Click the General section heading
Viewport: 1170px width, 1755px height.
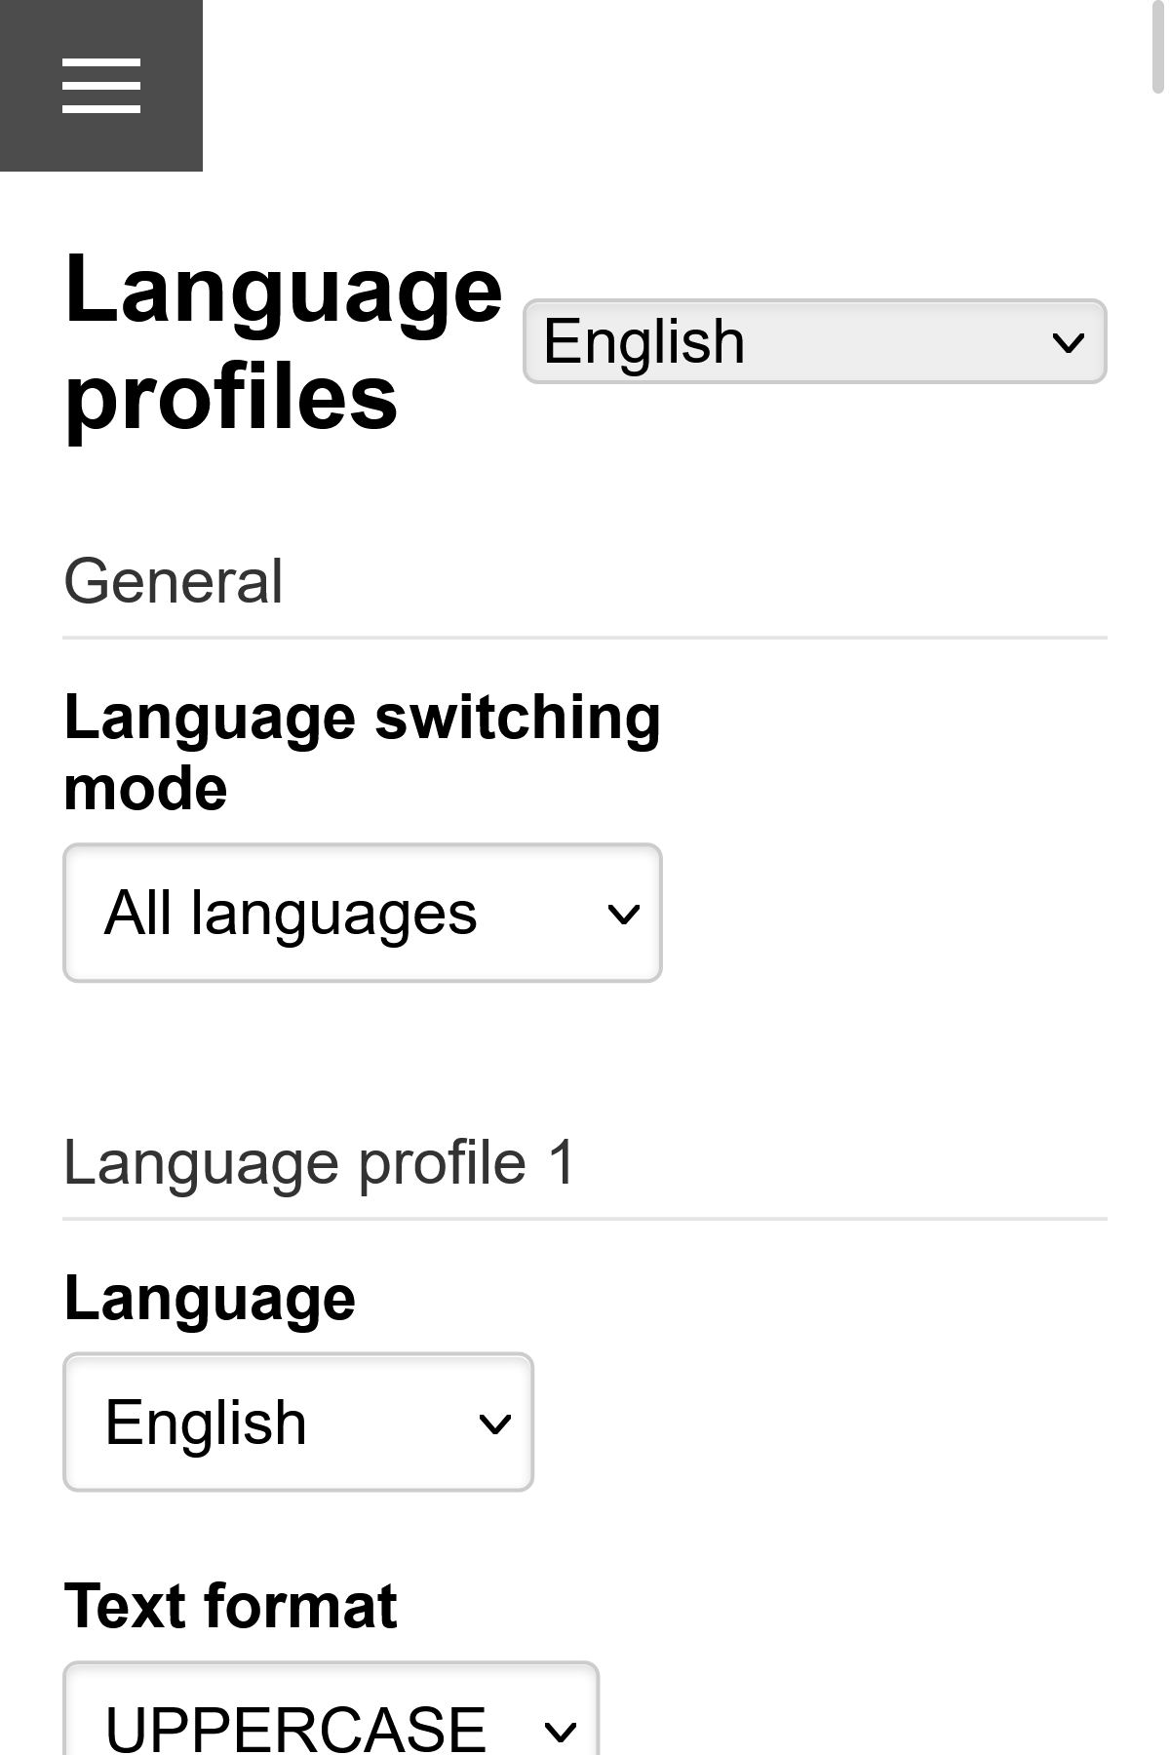pyautogui.click(x=173, y=579)
